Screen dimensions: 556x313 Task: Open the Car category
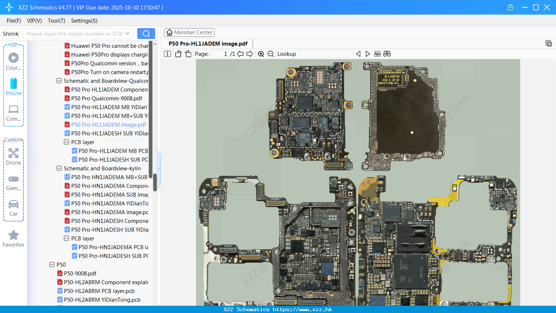(14, 208)
